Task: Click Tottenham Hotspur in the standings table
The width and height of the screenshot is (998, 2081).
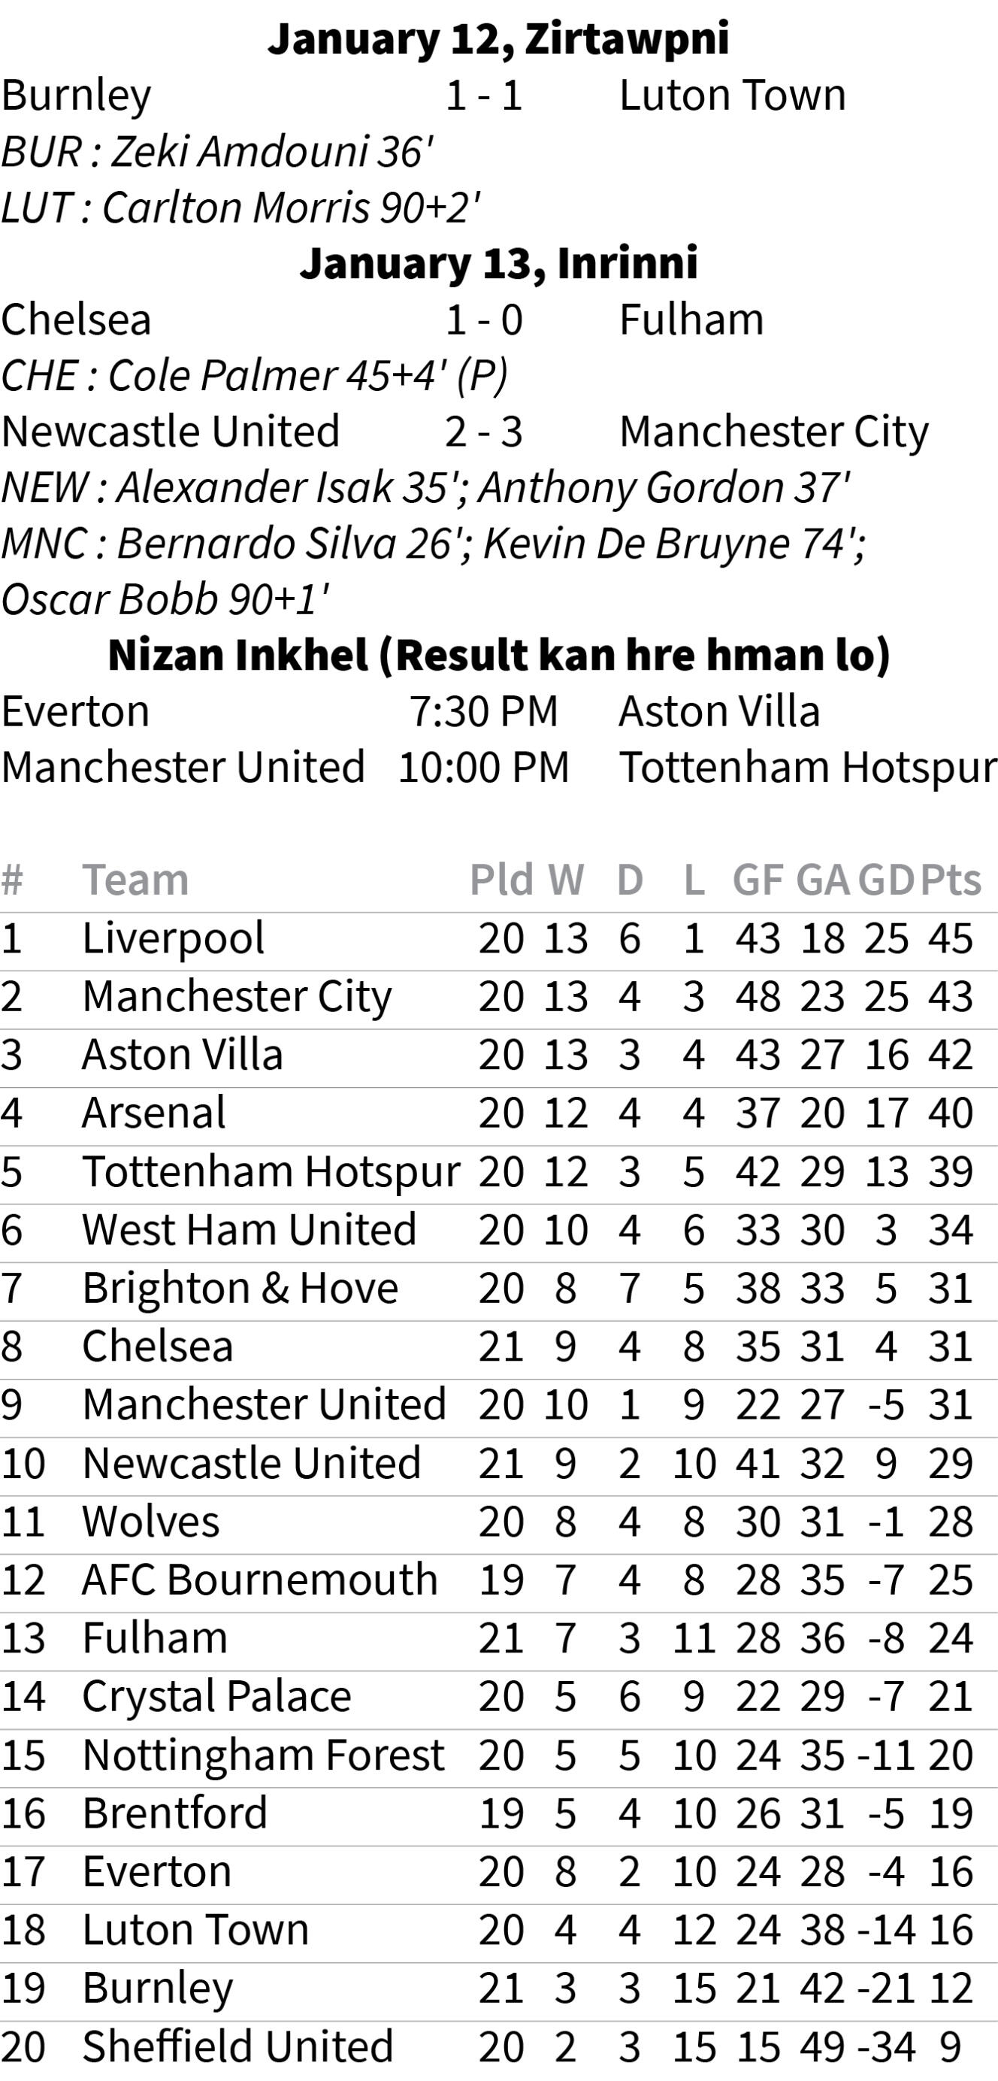Action: click(271, 1172)
